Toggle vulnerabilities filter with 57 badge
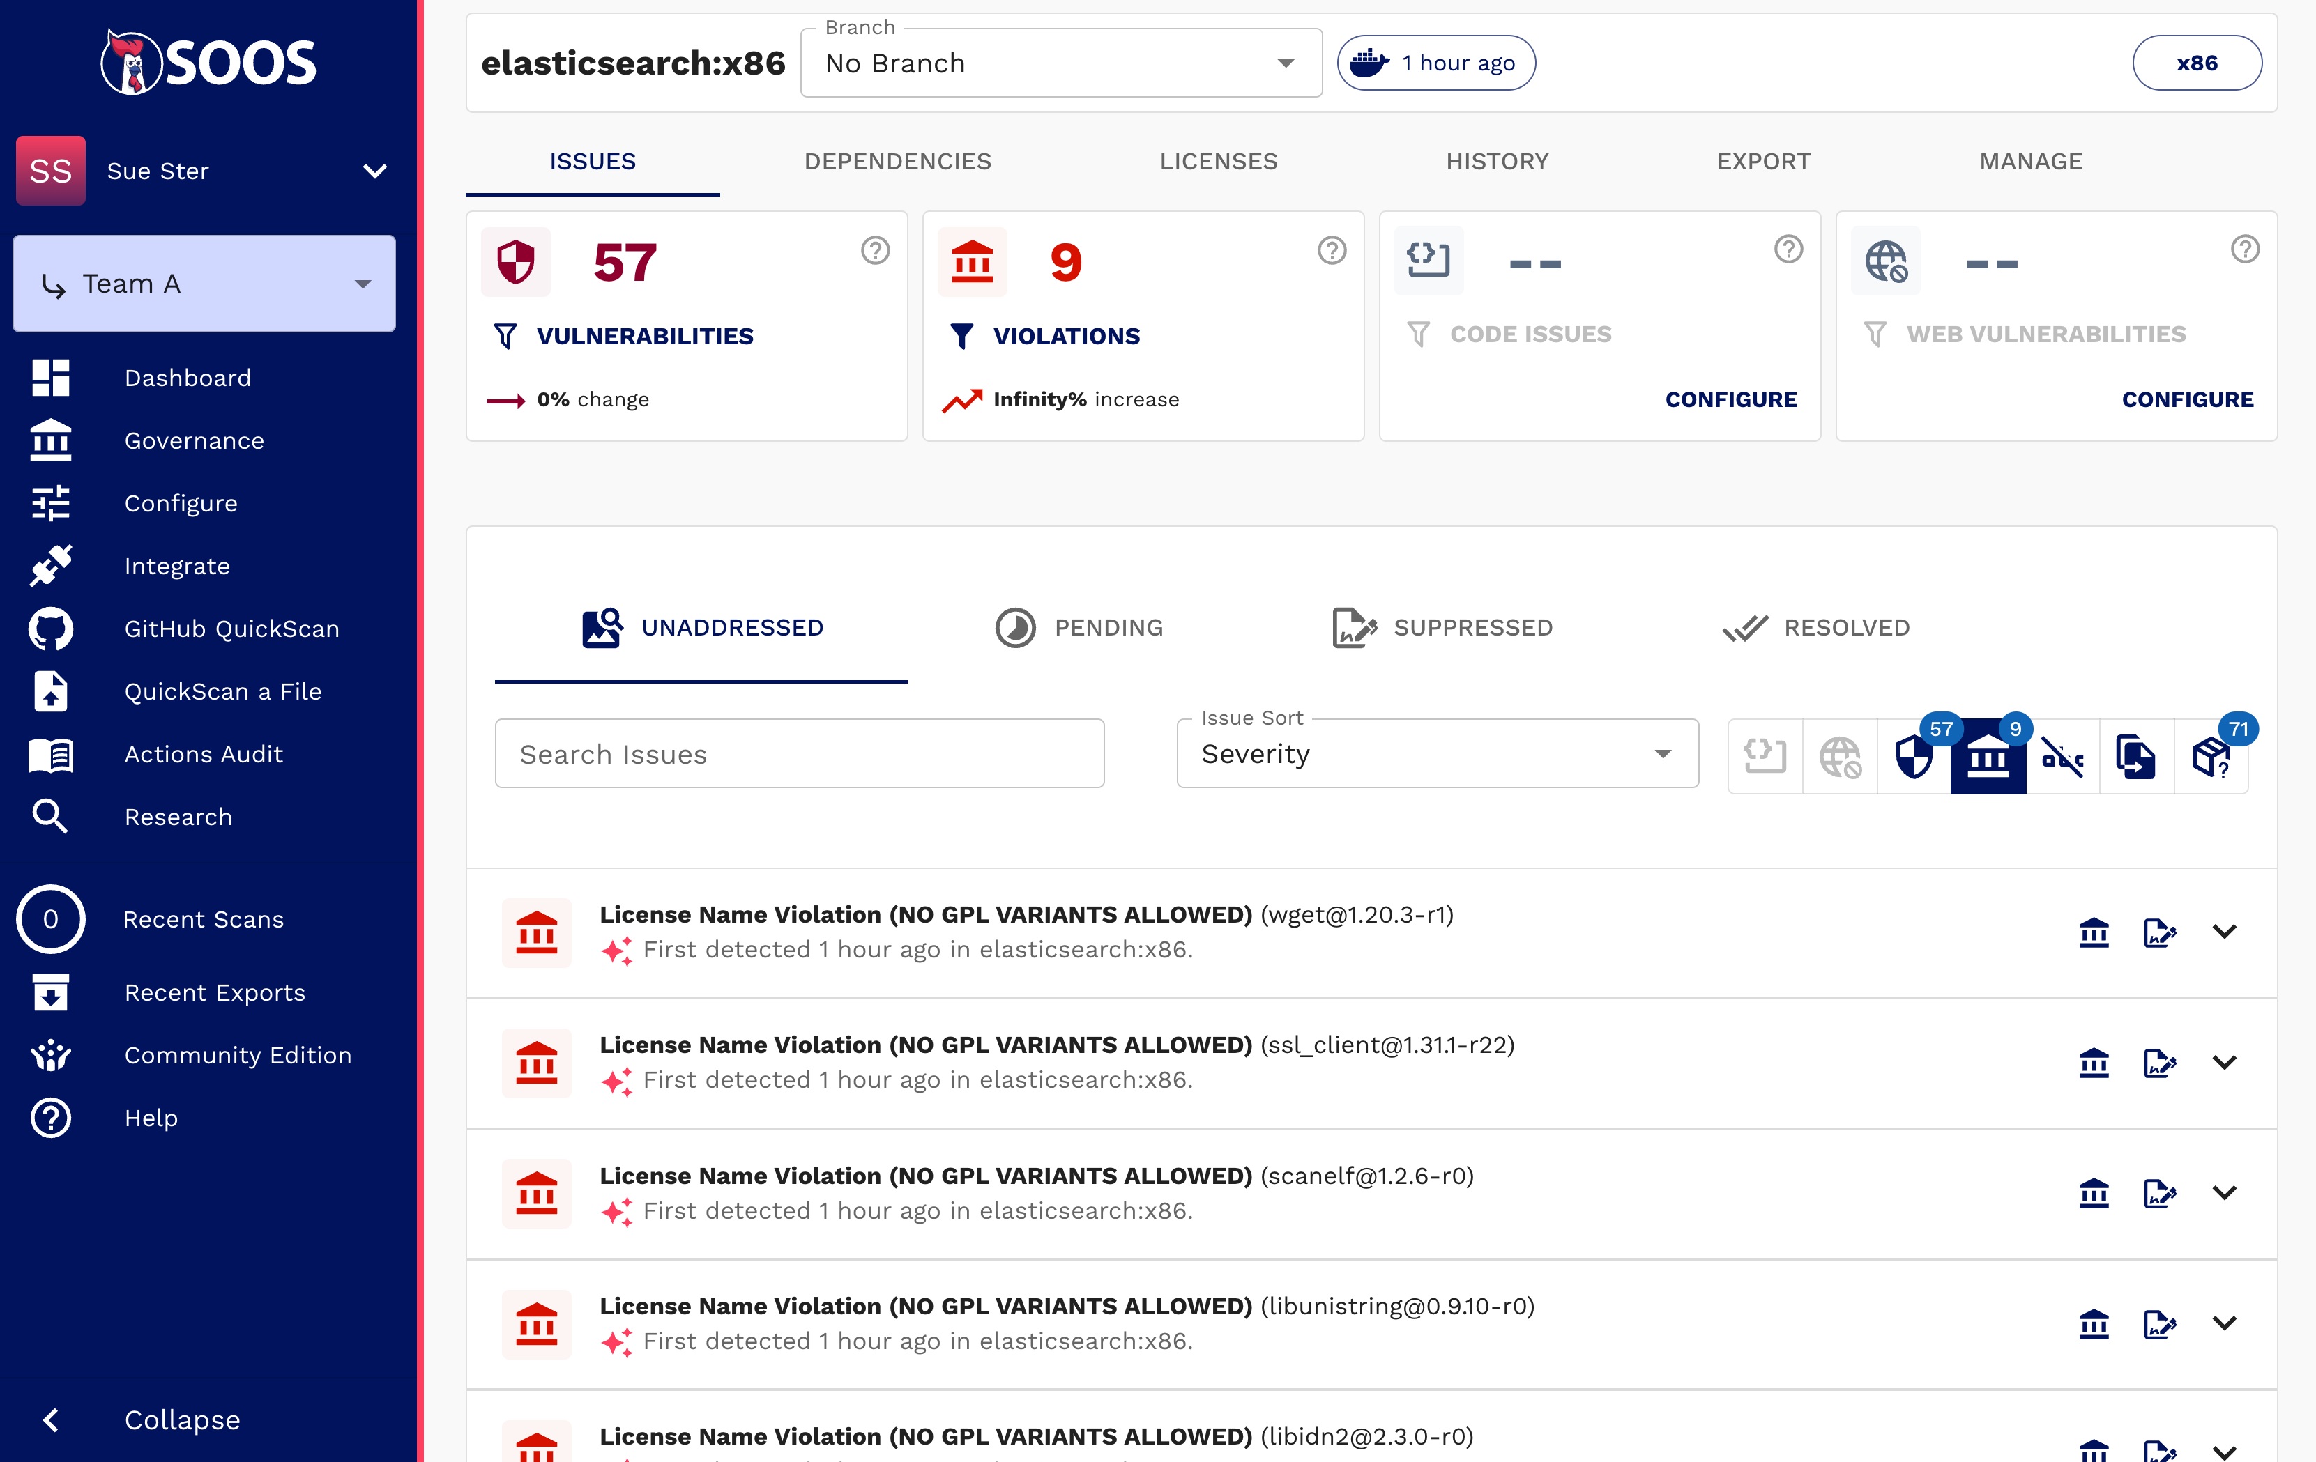2316x1462 pixels. pyautogui.click(x=1914, y=757)
